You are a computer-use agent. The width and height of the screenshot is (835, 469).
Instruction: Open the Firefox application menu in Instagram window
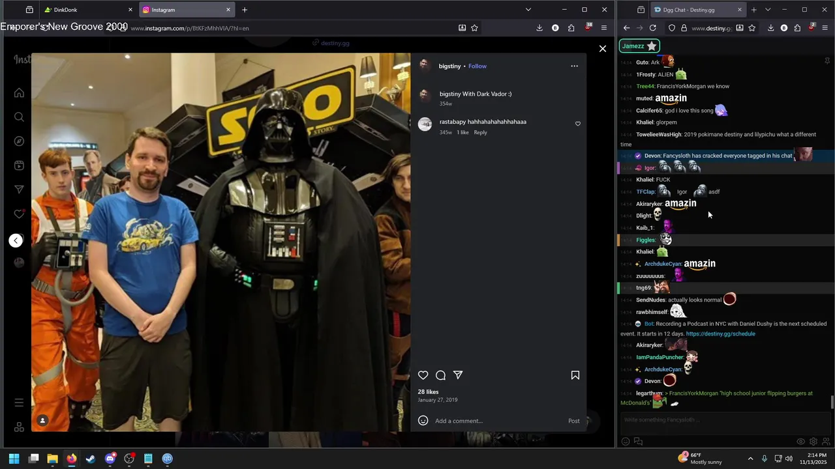603,28
